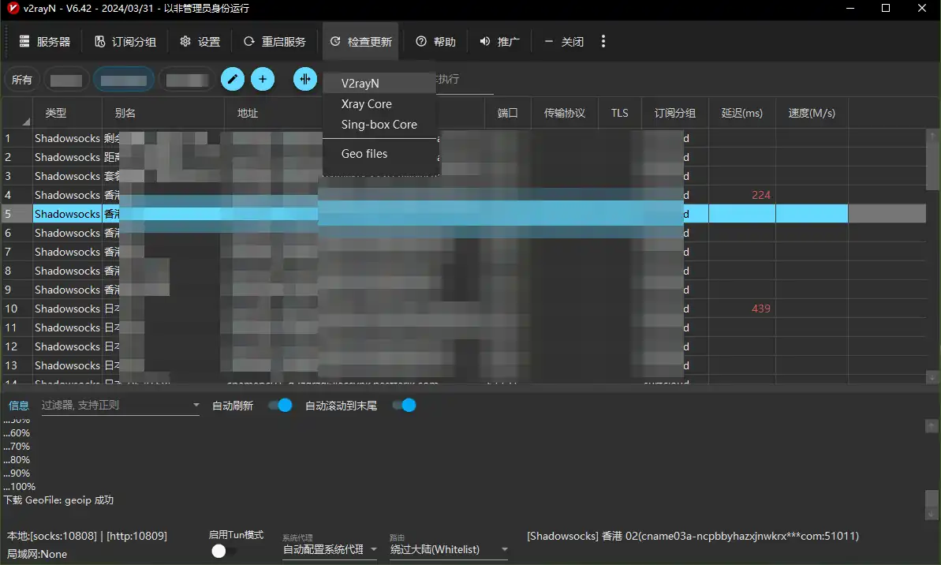The height and width of the screenshot is (565, 941).
Task: Click 局域网:None status text
Action: 37,554
